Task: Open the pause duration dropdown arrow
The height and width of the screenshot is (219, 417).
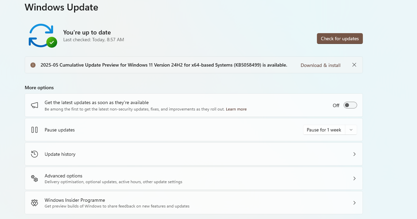Action: (x=351, y=130)
